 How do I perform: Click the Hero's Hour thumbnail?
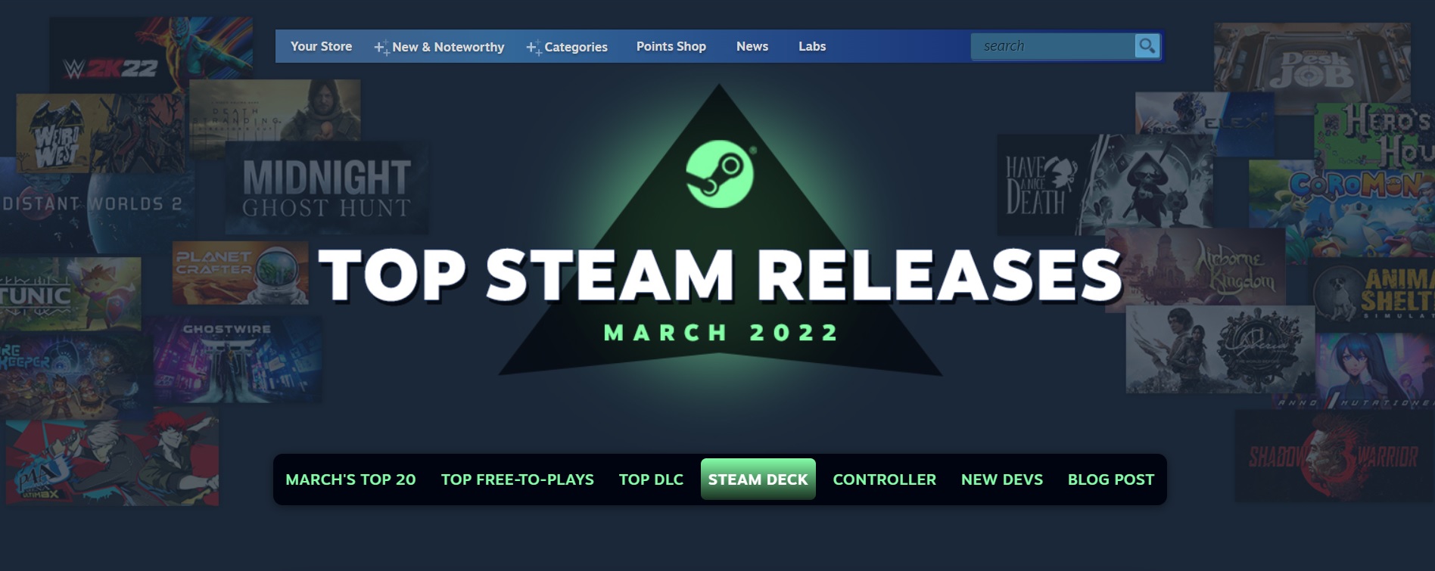click(x=1374, y=136)
